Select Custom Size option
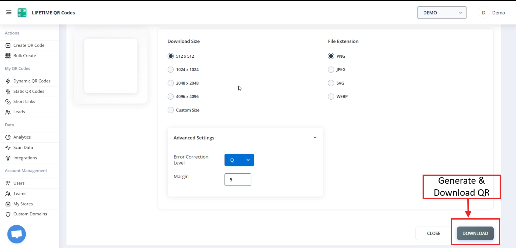This screenshot has width=516, height=248. pyautogui.click(x=171, y=110)
